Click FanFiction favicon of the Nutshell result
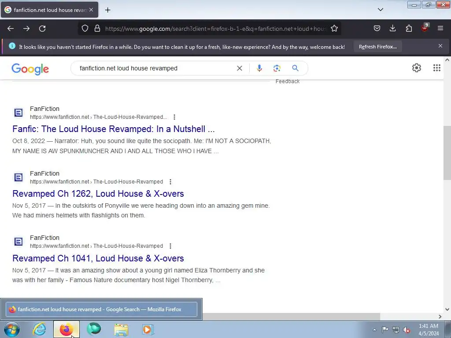 tap(18, 113)
